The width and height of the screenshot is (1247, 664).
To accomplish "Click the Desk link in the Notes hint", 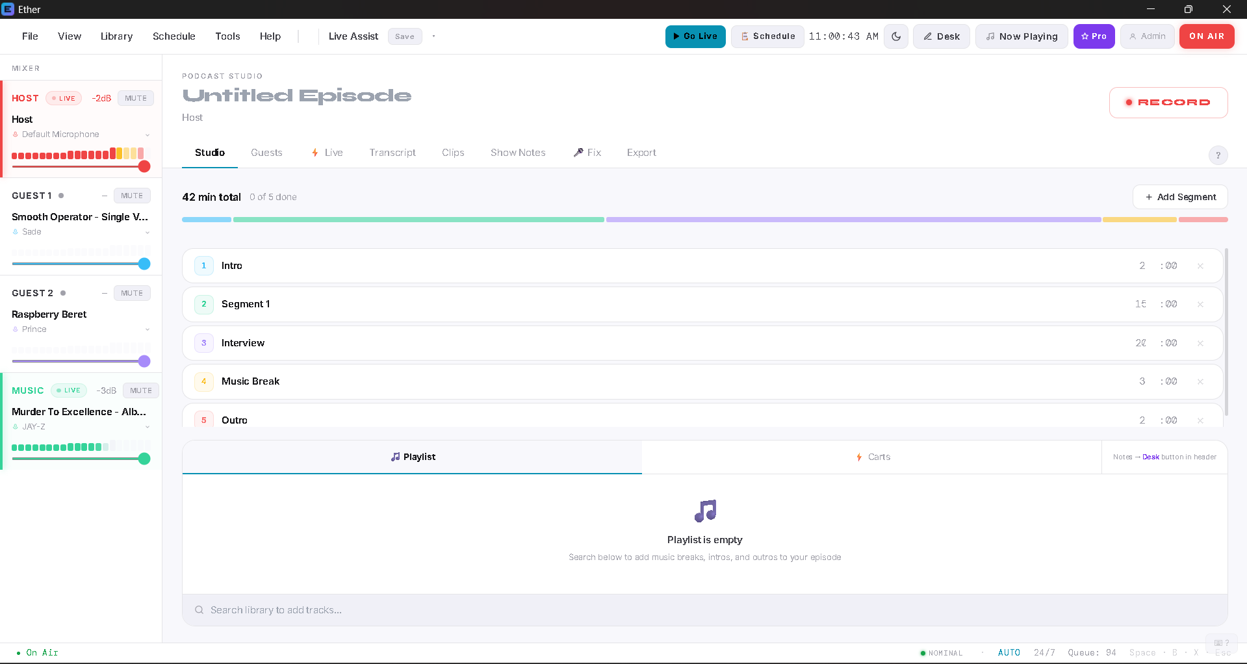I will tap(1151, 457).
